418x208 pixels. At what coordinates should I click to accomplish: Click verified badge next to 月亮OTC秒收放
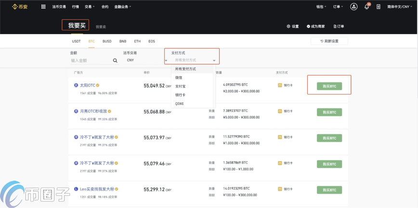pyautogui.click(x=109, y=111)
